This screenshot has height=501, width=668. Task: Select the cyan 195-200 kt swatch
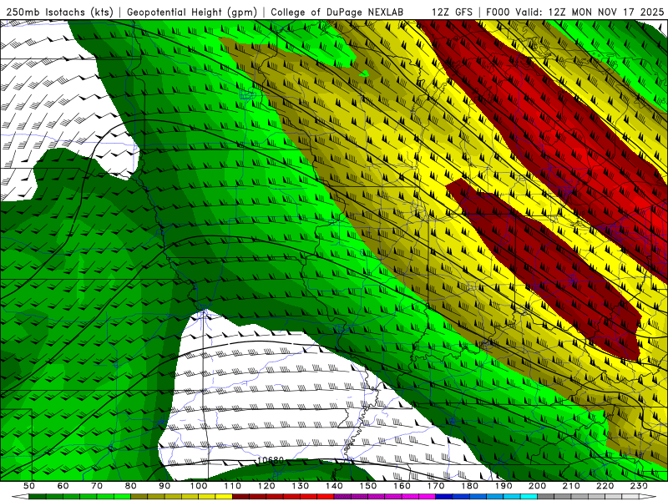click(529, 496)
